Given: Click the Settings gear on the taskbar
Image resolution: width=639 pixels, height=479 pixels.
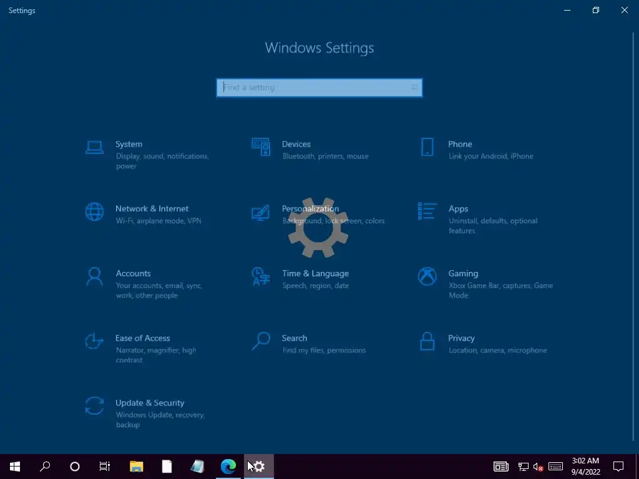Looking at the screenshot, I should click(x=259, y=467).
